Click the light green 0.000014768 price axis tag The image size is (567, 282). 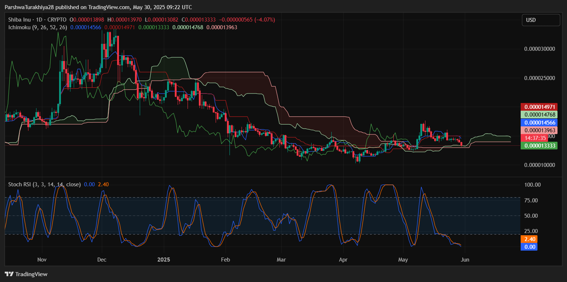click(x=539, y=115)
